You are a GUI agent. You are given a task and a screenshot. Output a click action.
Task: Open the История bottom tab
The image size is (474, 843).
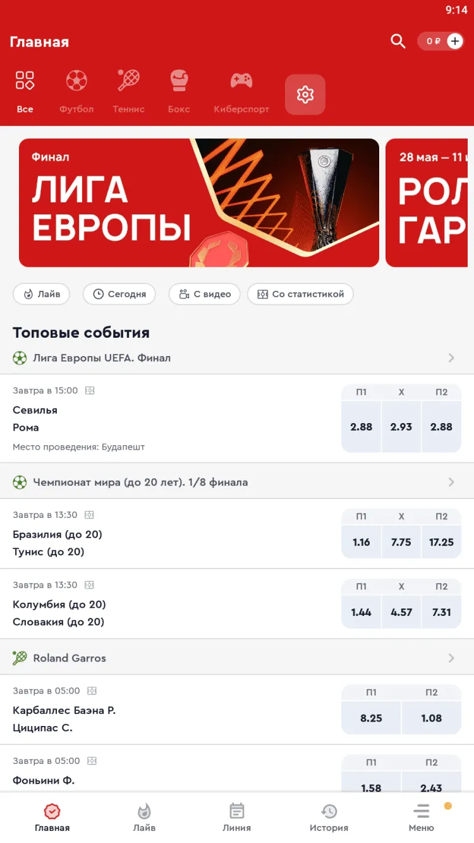(329, 817)
